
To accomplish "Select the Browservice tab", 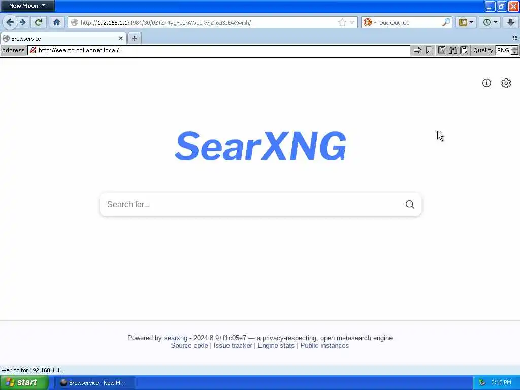I will (63, 39).
